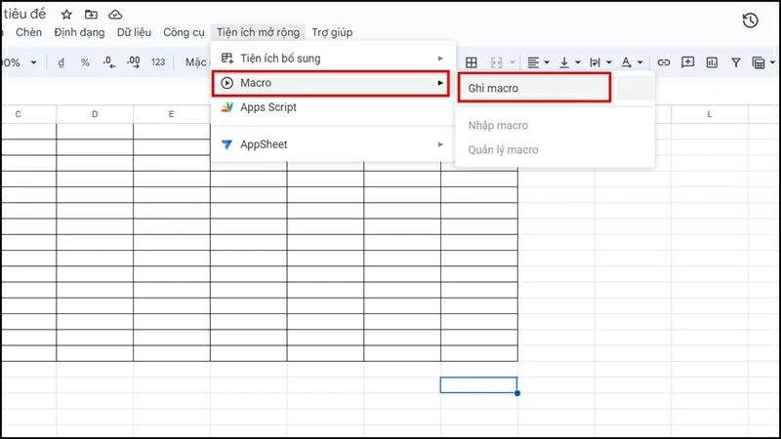Viewport: 781px width, 439px height.
Task: Add a comment with the comment icon
Action: (688, 62)
